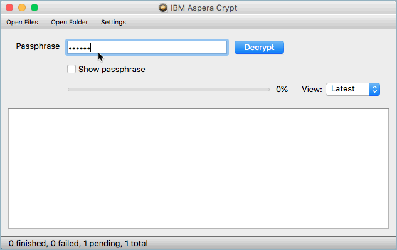This screenshot has height=250, width=397.
Task: Click the IBM Aspera Crypt window title
Action: pos(204,8)
